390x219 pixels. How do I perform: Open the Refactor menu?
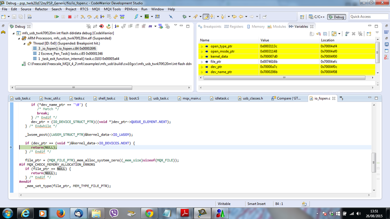[x=41, y=9]
